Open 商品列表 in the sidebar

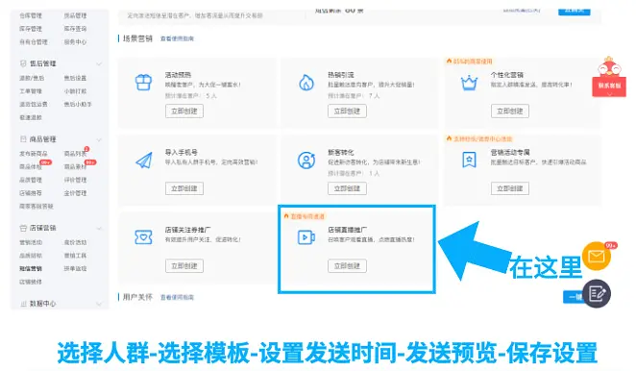click(75, 154)
